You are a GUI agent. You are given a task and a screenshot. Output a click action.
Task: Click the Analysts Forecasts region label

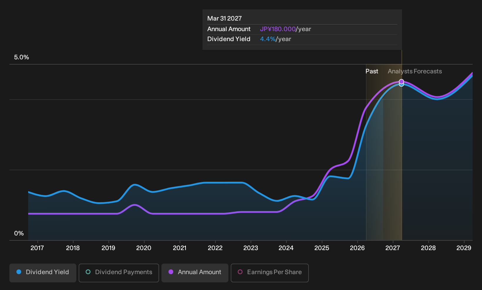pyautogui.click(x=415, y=71)
